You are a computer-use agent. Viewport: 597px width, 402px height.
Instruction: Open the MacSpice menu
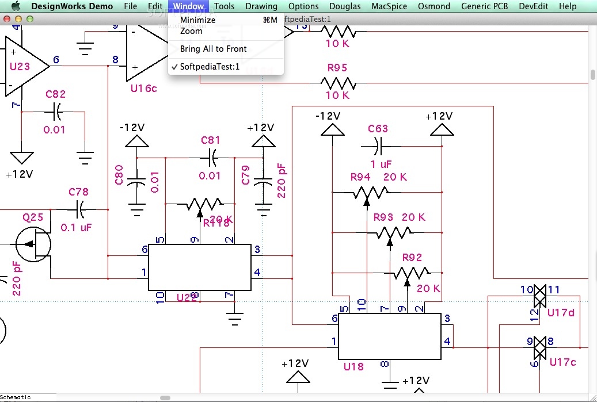click(x=389, y=6)
